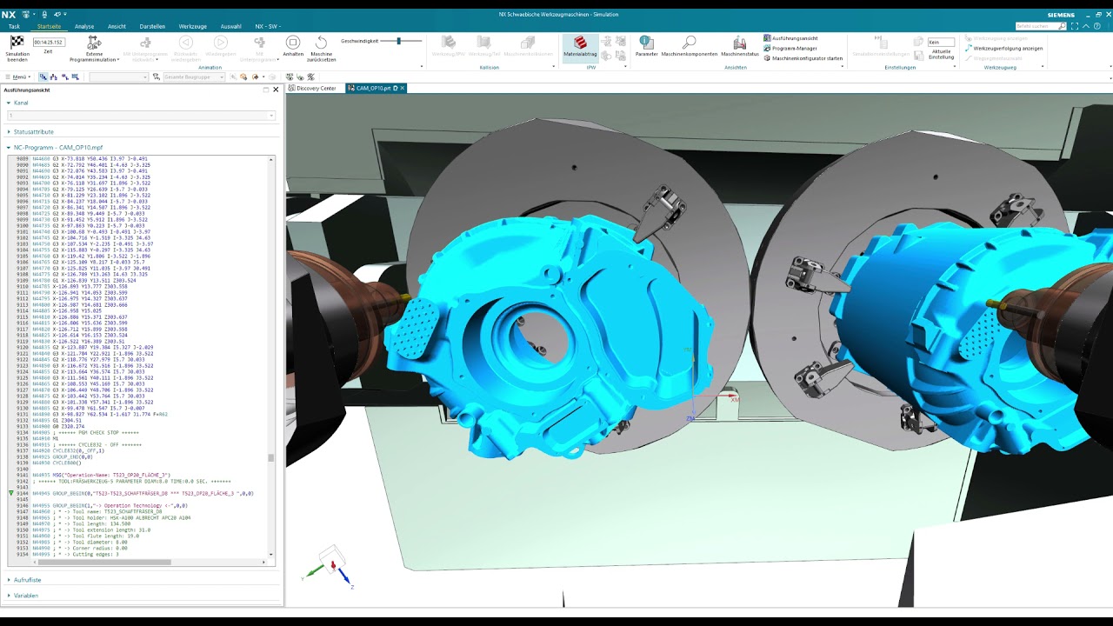Click the view triad orientation icon

point(330,565)
